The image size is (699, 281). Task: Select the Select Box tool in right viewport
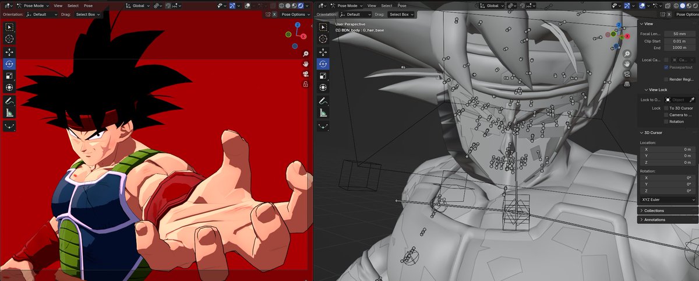[323, 27]
